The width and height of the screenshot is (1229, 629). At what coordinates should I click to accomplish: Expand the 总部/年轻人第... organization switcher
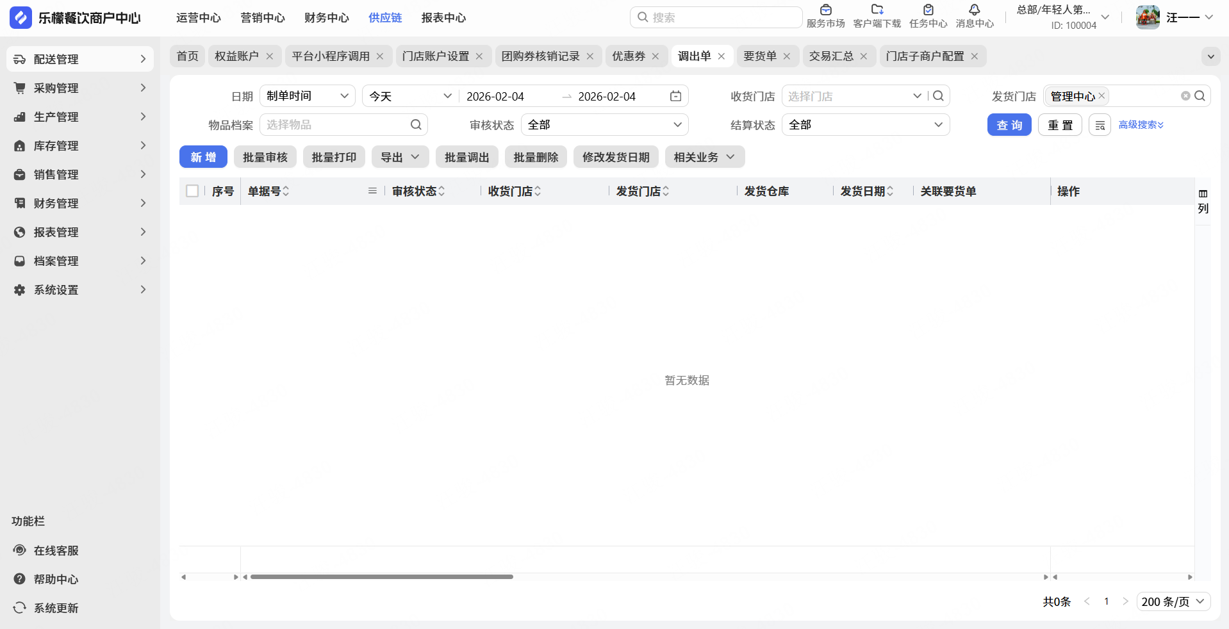pyautogui.click(x=1063, y=17)
